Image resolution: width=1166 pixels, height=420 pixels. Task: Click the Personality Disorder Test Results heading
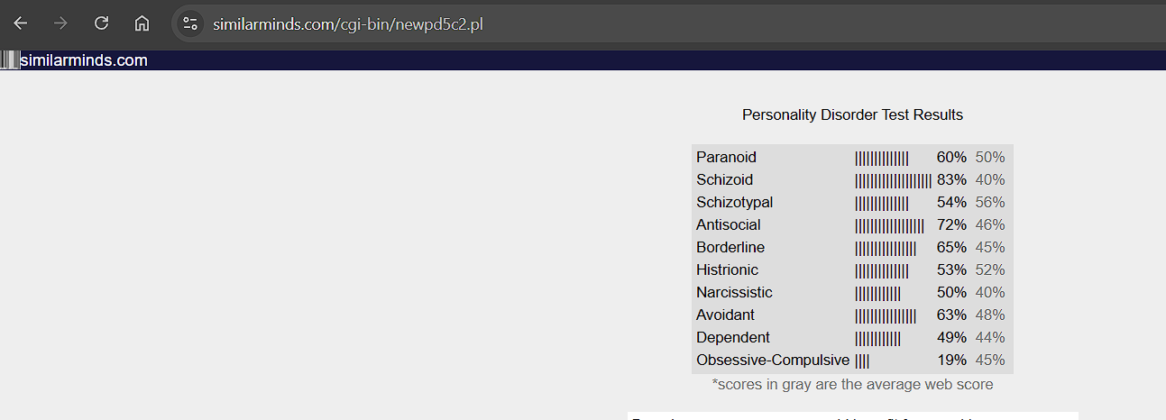[852, 114]
